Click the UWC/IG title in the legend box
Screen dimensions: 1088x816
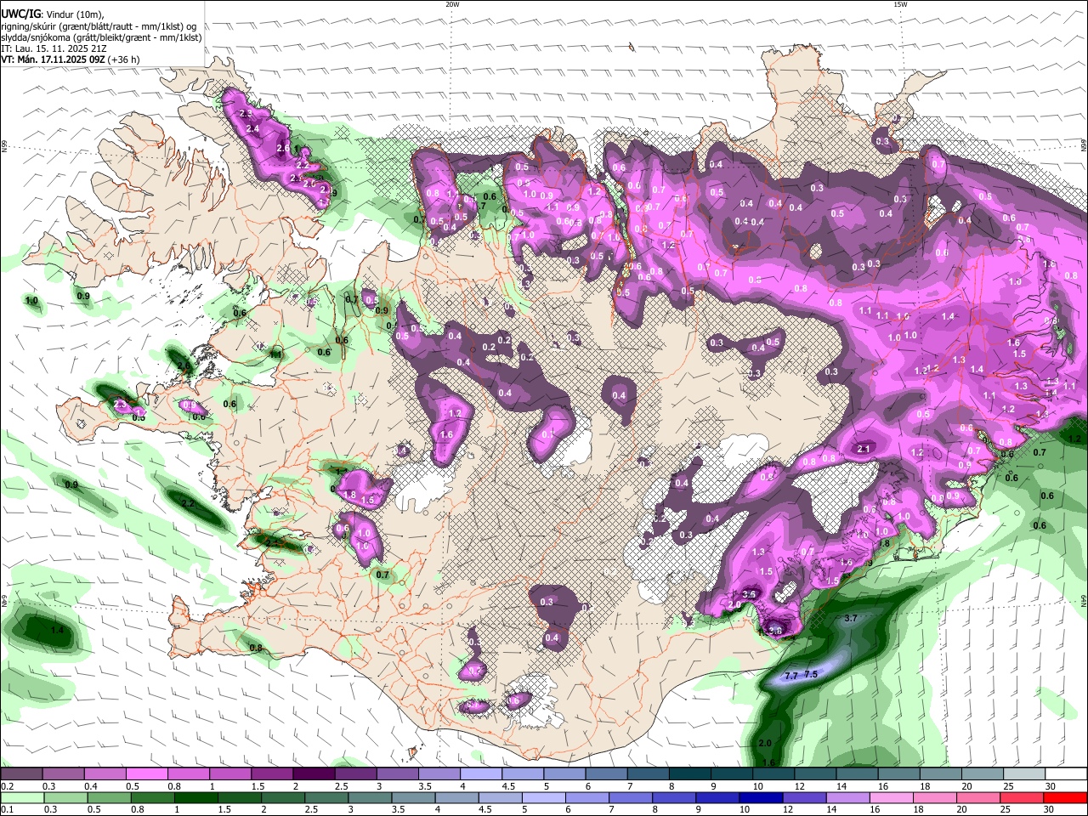click(x=19, y=14)
